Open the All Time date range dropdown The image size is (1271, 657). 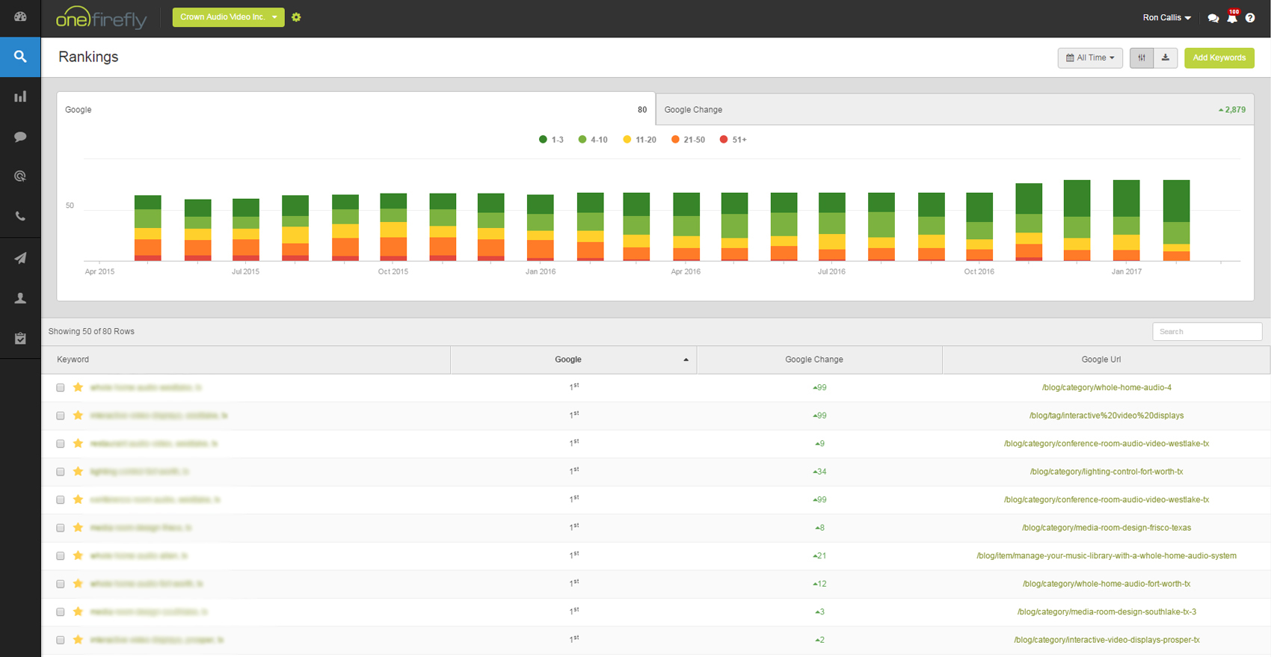[1089, 58]
